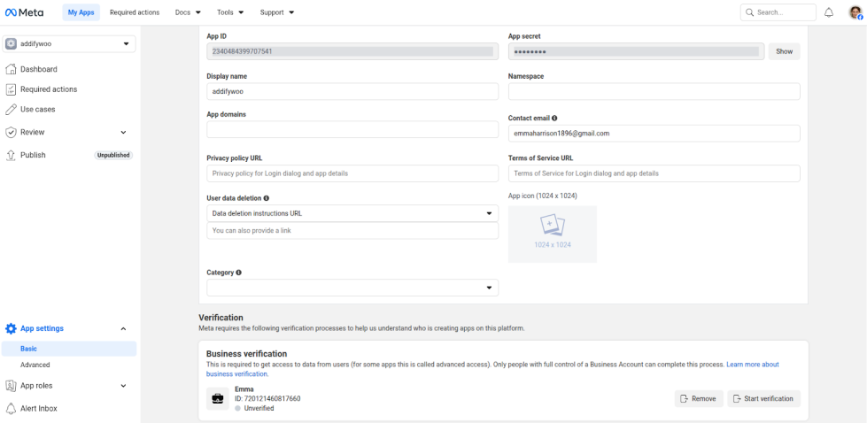Click the Start verification button

(x=763, y=398)
